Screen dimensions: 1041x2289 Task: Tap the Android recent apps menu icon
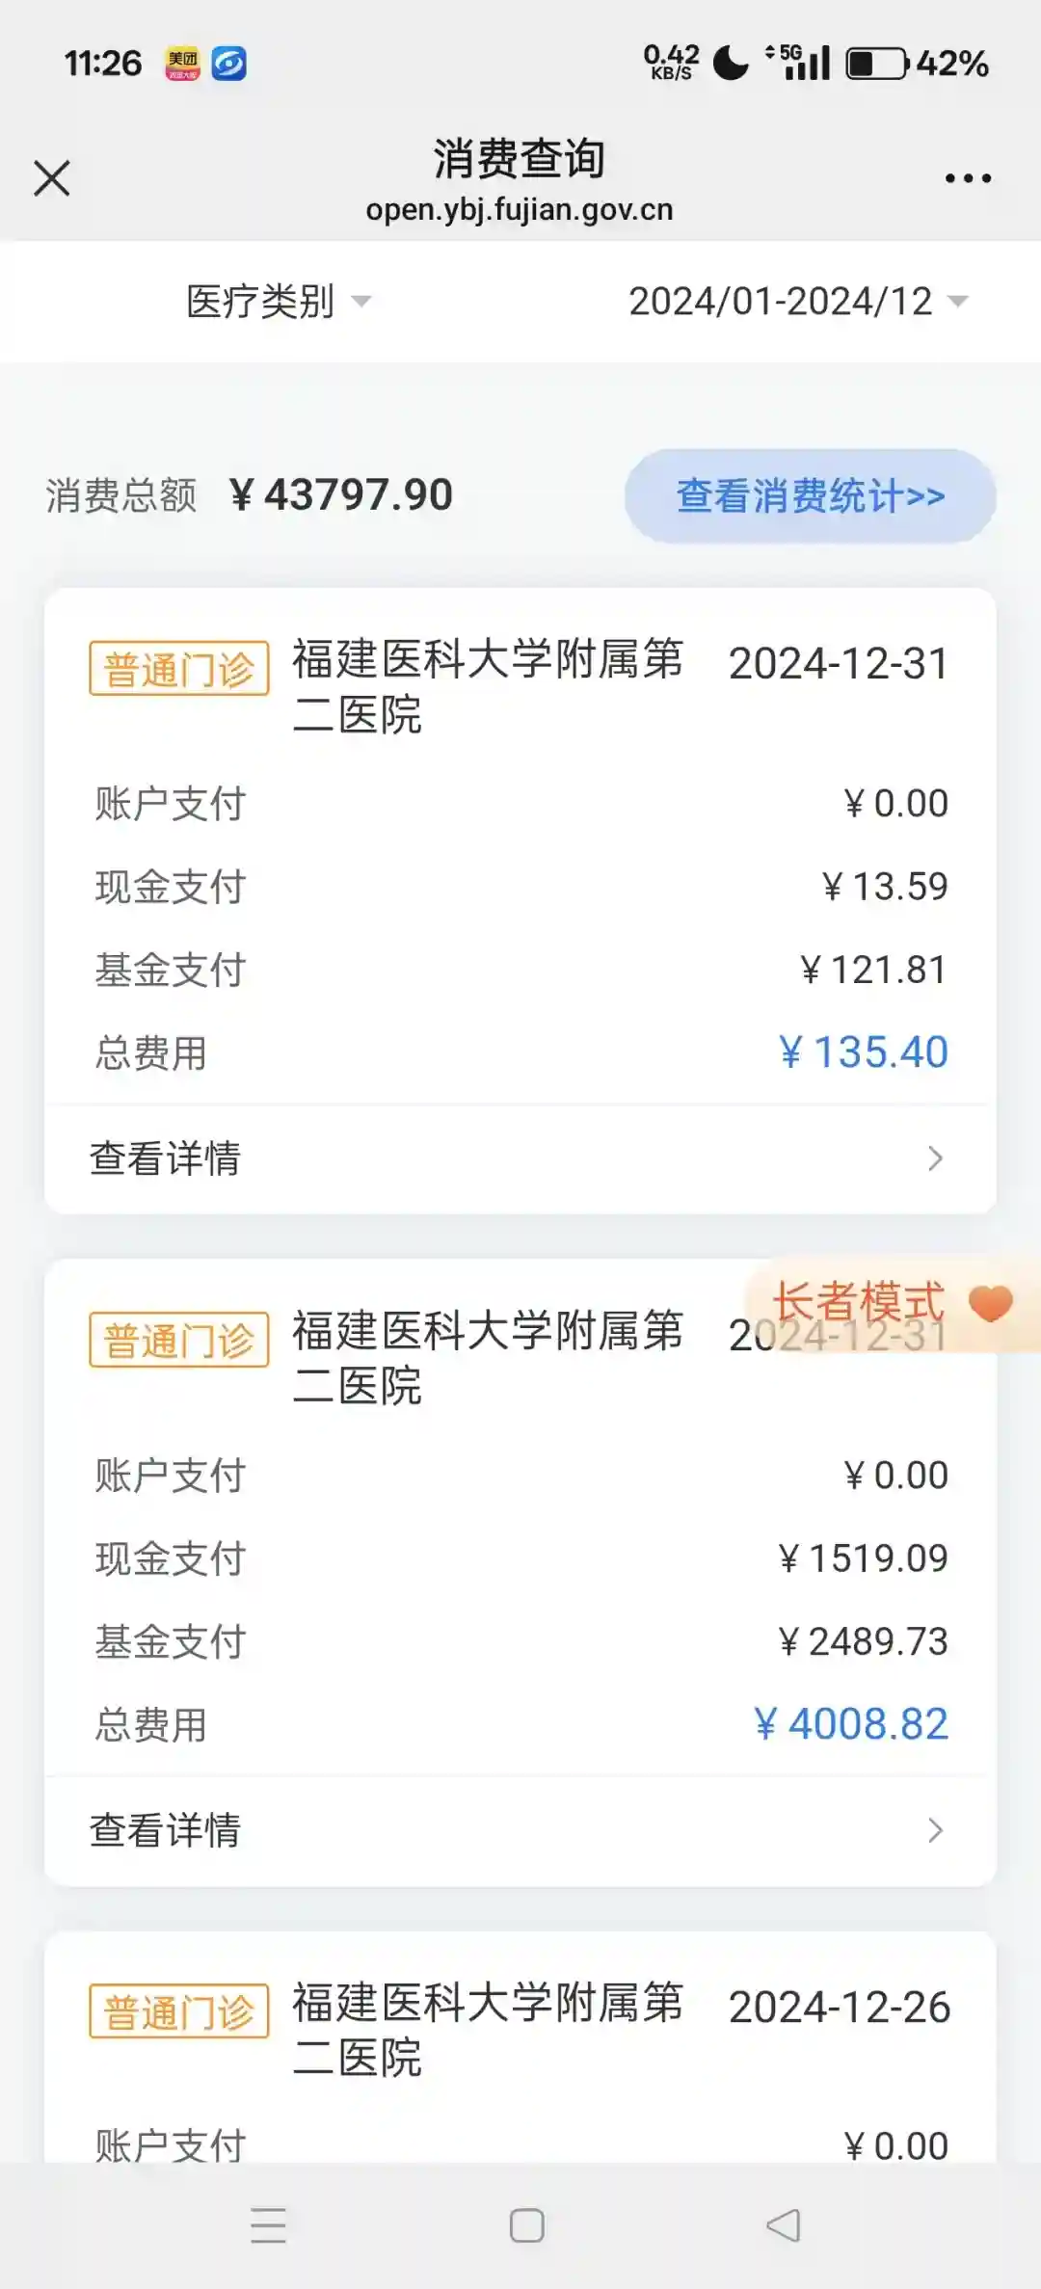[x=268, y=2225]
